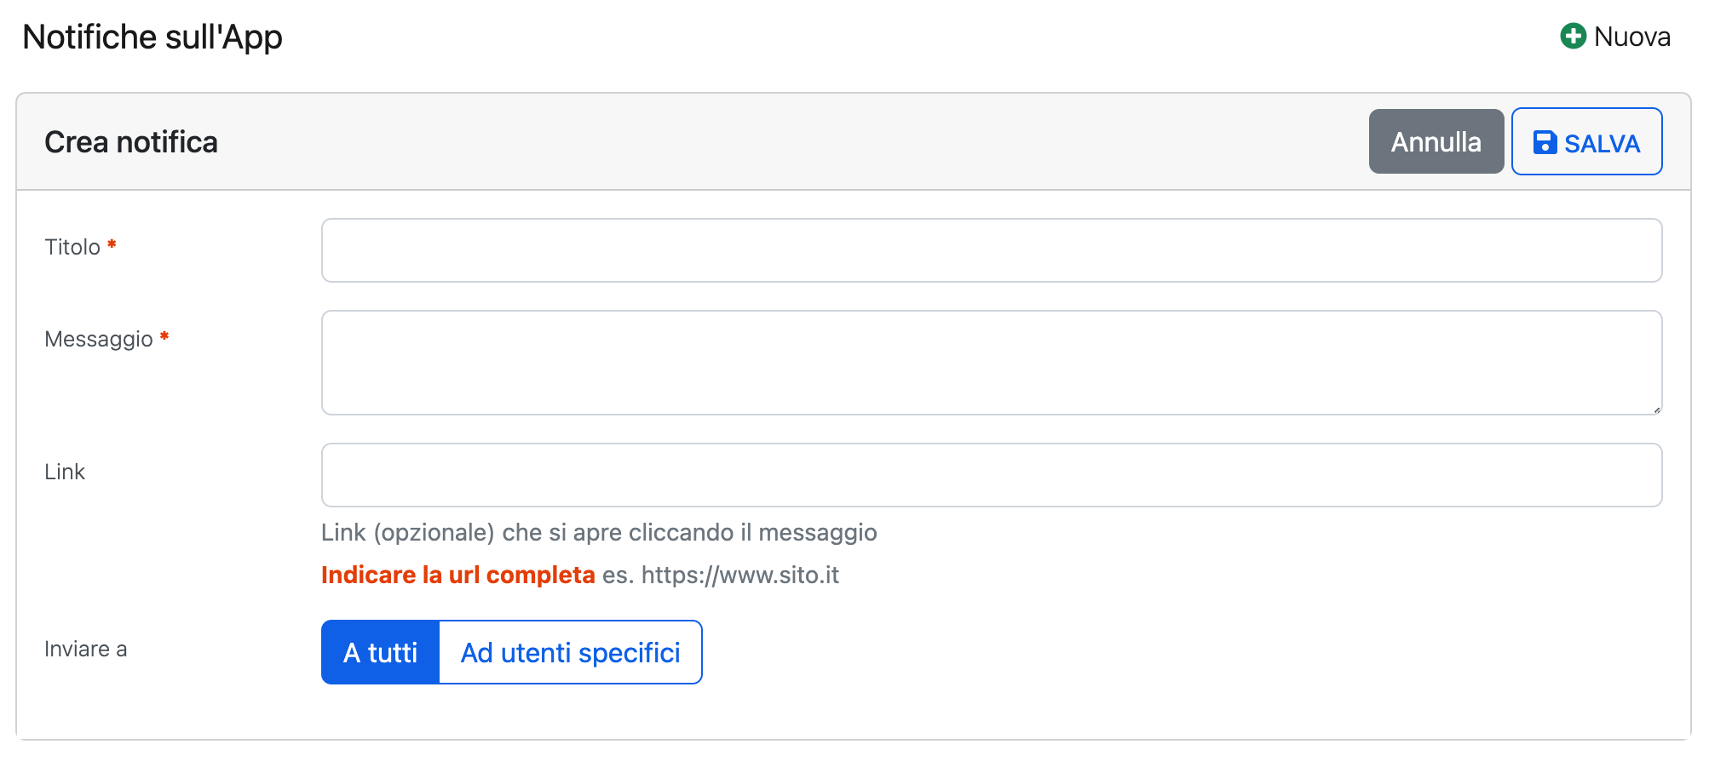Viewport: 1709px width, 773px height.
Task: Switch to 'Ad utenti specifici' recipients
Action: tap(569, 652)
